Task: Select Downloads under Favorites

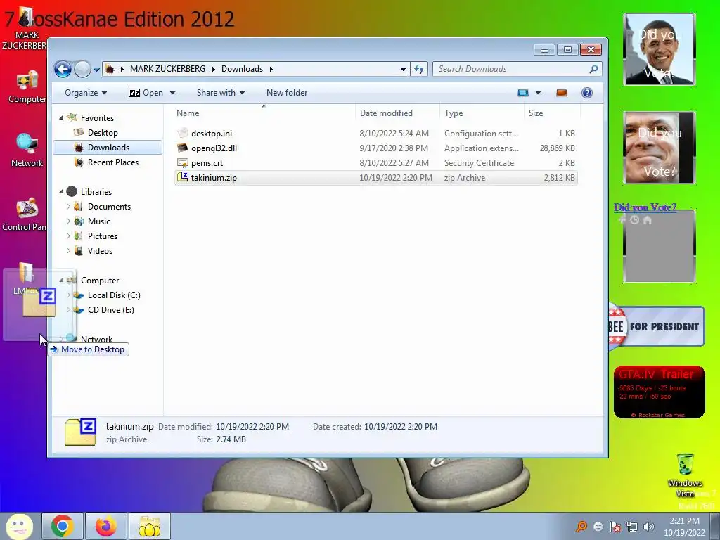Action: [x=108, y=148]
